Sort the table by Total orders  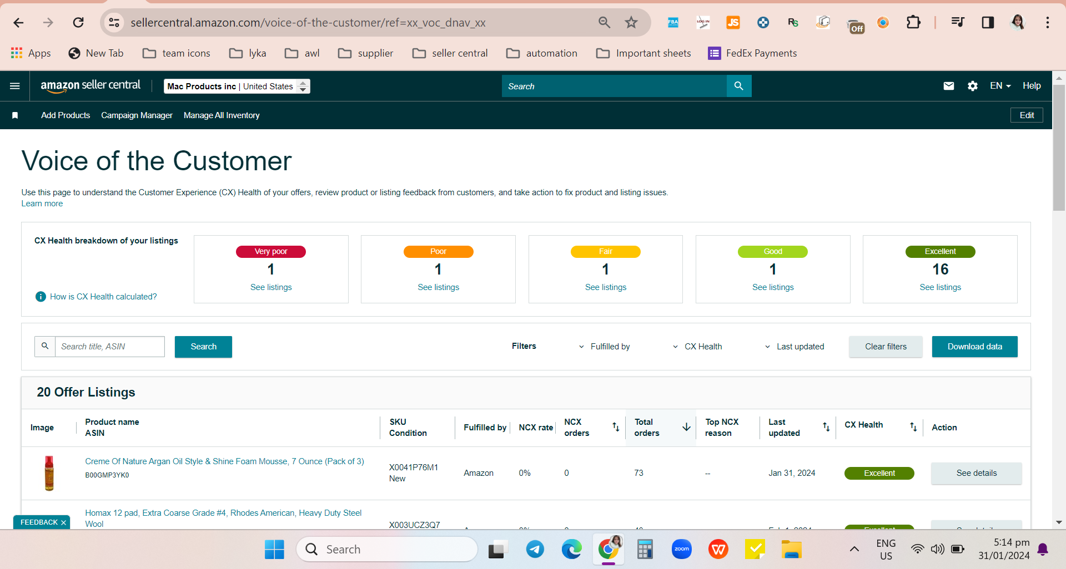click(687, 427)
